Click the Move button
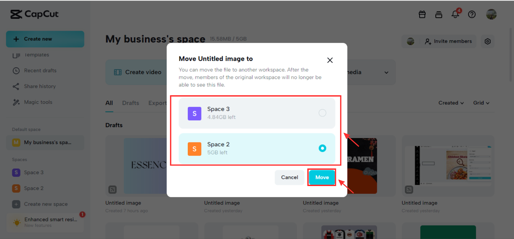Viewport: 514px width, 239px height. (x=322, y=177)
